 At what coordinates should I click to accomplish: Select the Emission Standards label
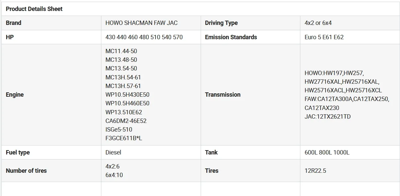(231, 37)
